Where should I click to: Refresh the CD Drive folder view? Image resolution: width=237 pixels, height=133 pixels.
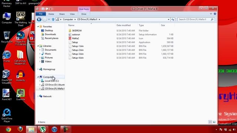173,20
